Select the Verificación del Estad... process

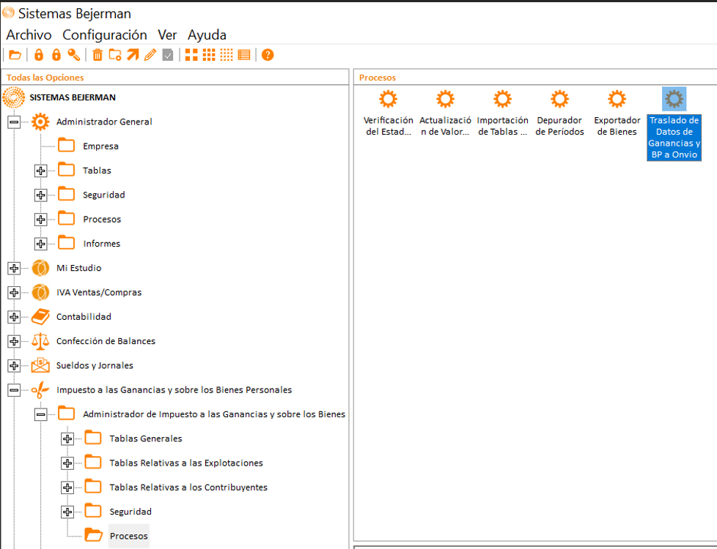pyautogui.click(x=389, y=112)
